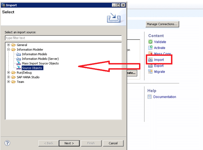Select Mass Import Source Objects item
This screenshot has width=203, height=150.
point(40,64)
